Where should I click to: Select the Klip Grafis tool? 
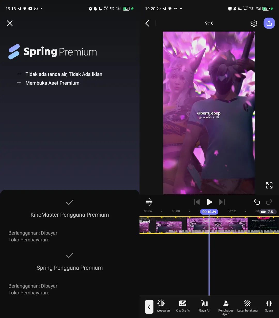point(183,306)
